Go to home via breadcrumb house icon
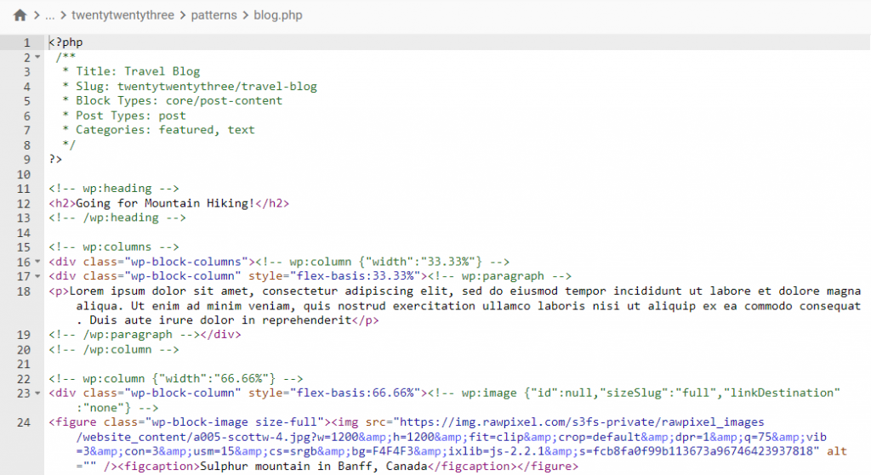This screenshot has width=871, height=475. pos(20,15)
